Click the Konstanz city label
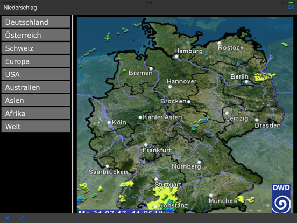The width and height of the screenshot is (297, 223). point(173,205)
